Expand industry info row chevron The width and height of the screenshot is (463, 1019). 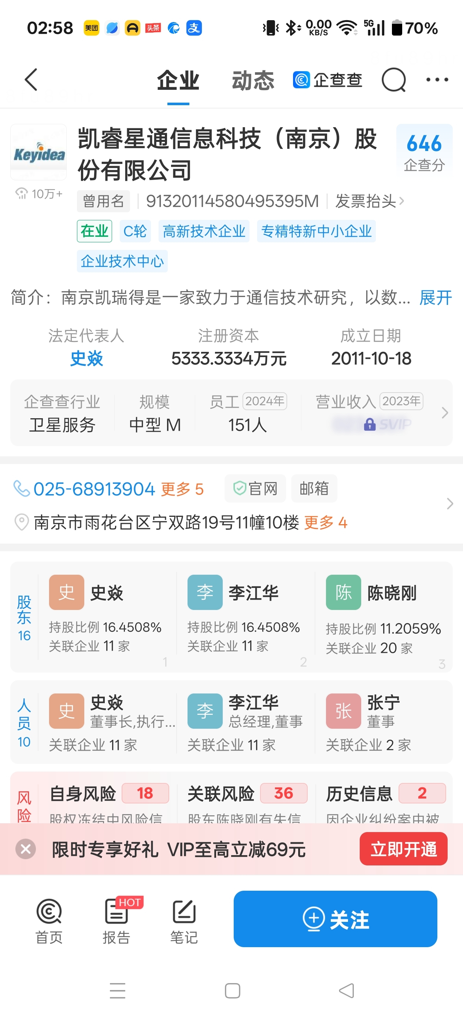pyautogui.click(x=445, y=413)
